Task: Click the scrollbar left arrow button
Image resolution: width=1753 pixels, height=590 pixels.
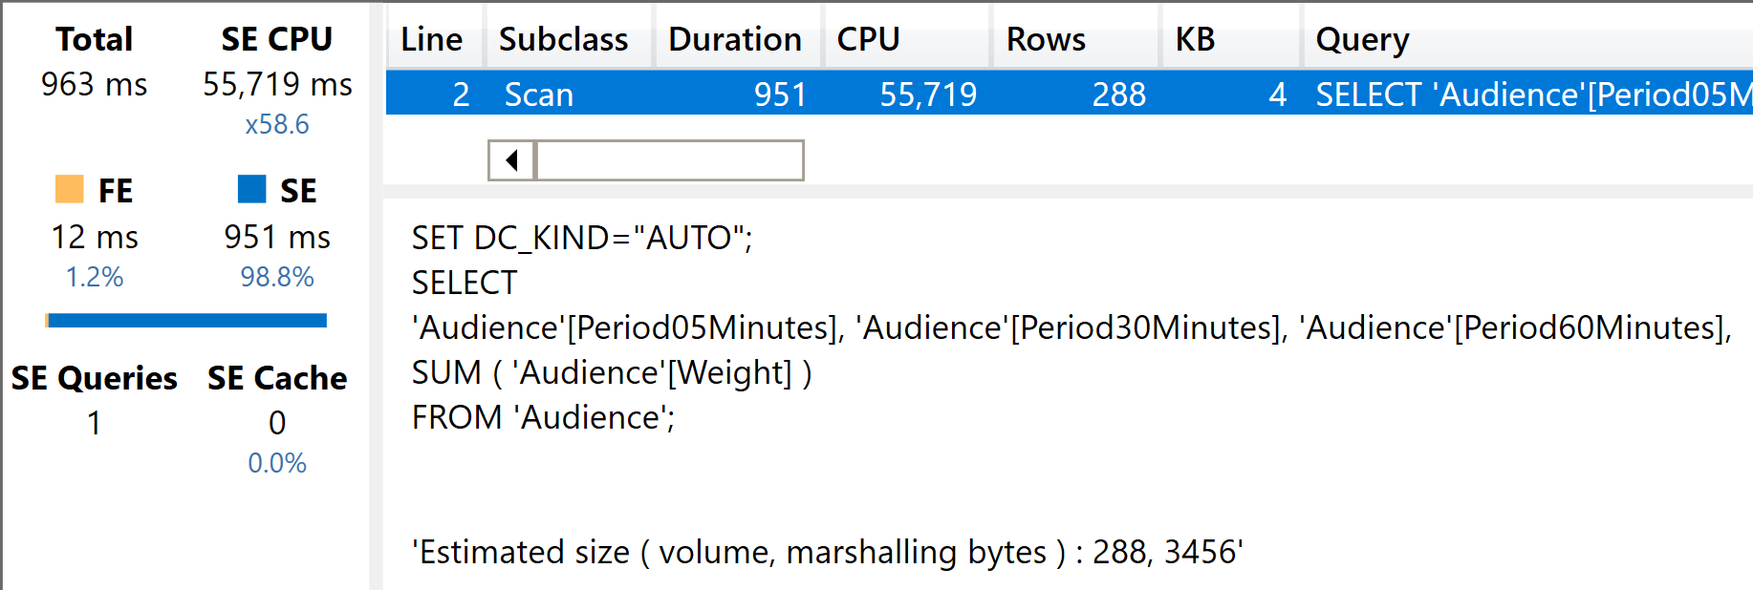Action: pos(511,160)
